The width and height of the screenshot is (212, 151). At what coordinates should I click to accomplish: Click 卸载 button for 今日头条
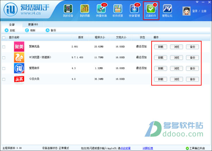pyautogui.click(x=161, y=79)
